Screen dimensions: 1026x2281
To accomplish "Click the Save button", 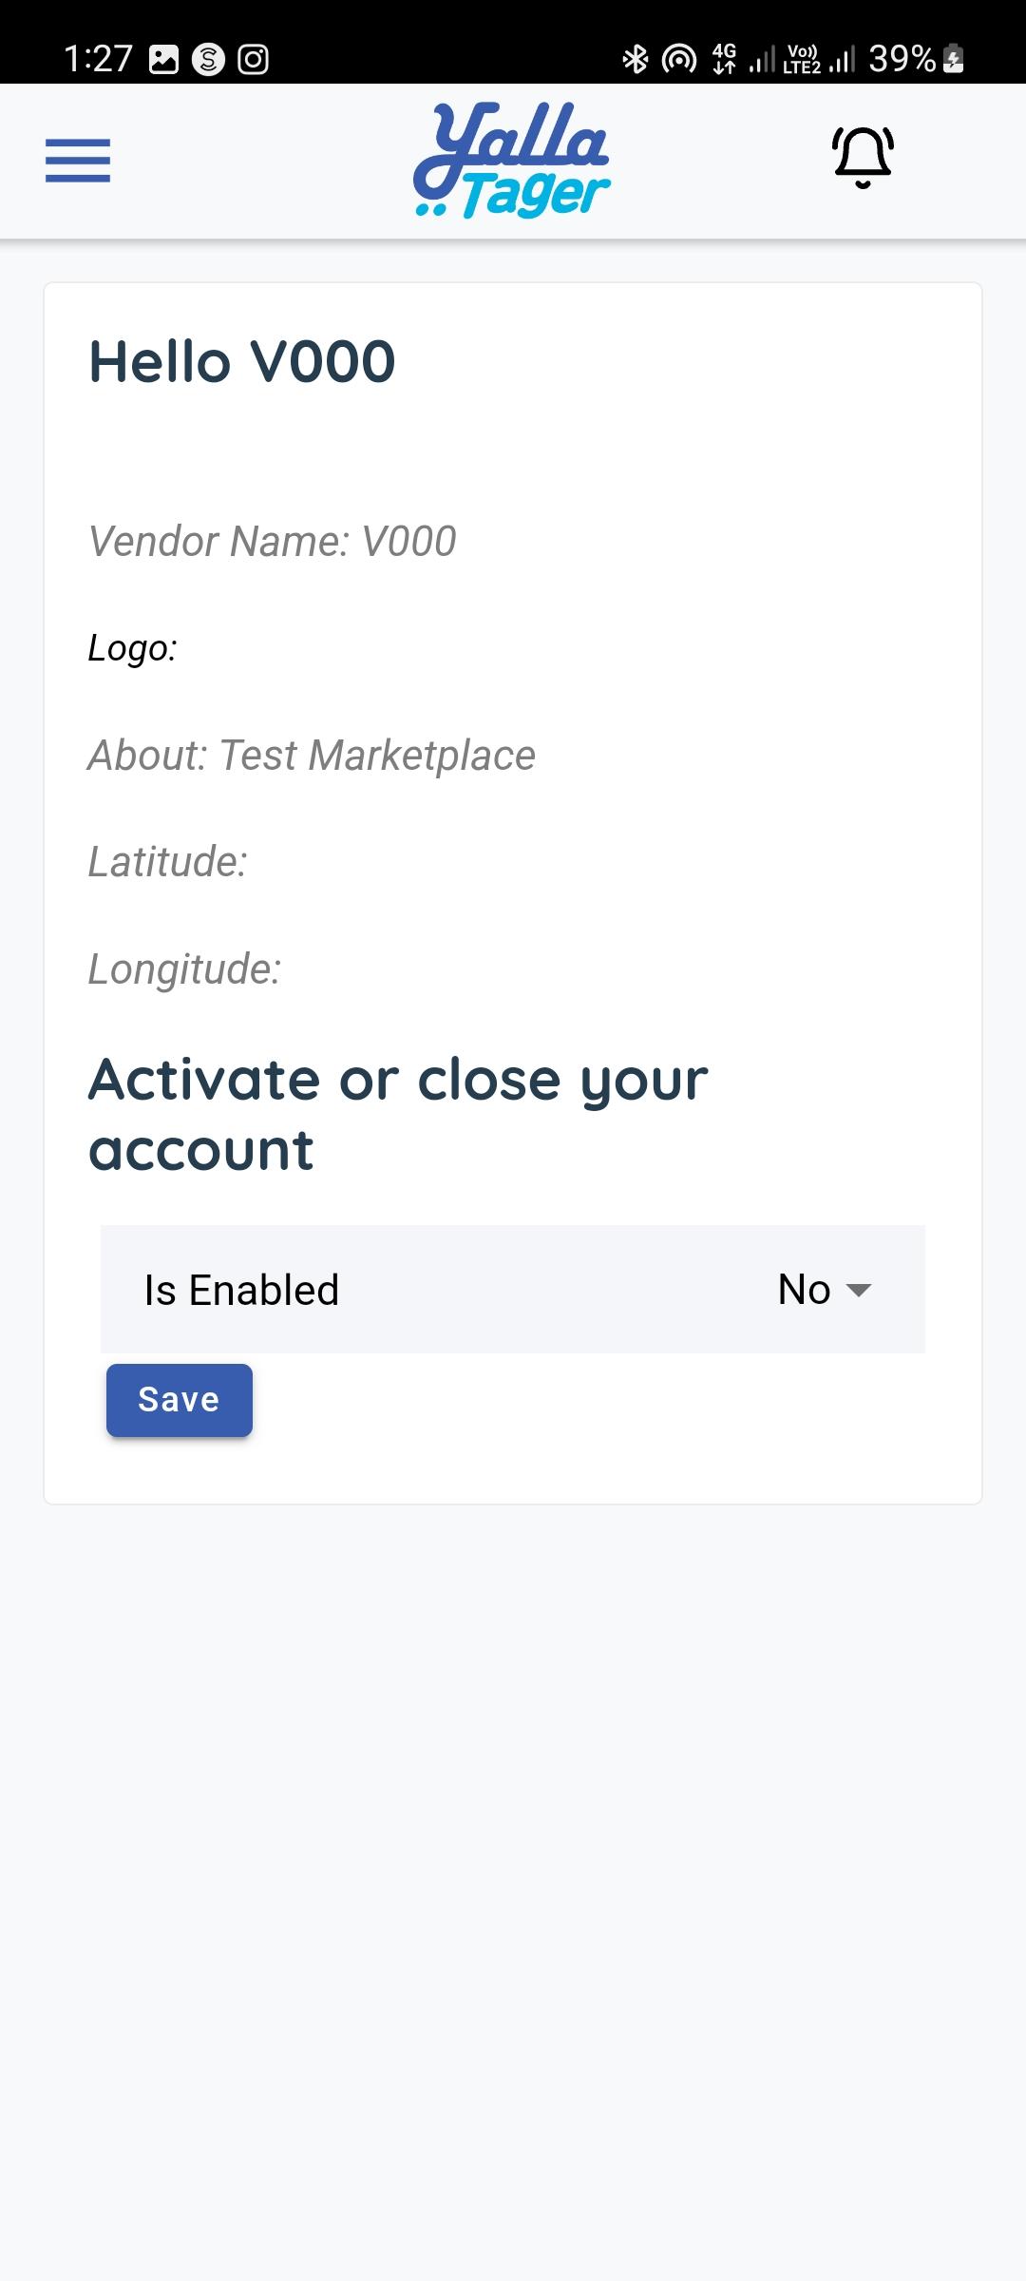I will coord(180,1400).
